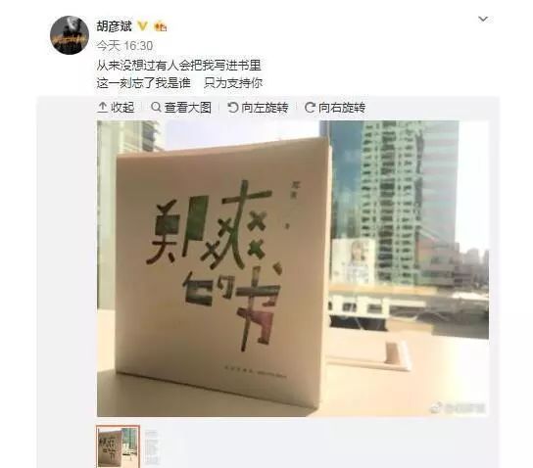This screenshot has width=533, height=468.
Task: Click the clockwise rotate arrow icon
Action: (310, 108)
